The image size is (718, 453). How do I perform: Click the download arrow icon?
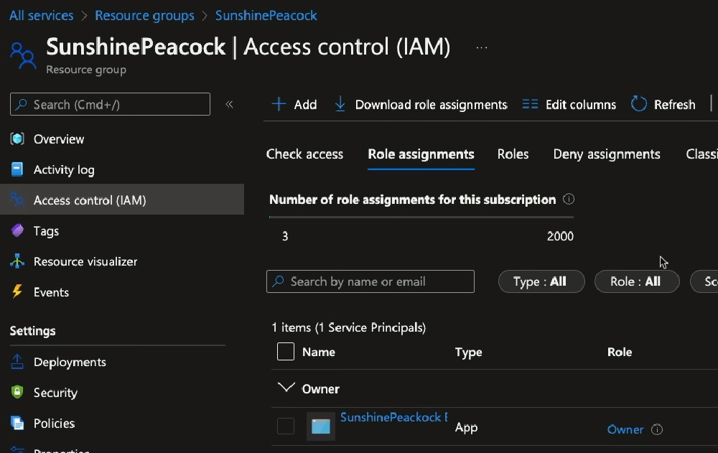point(340,104)
